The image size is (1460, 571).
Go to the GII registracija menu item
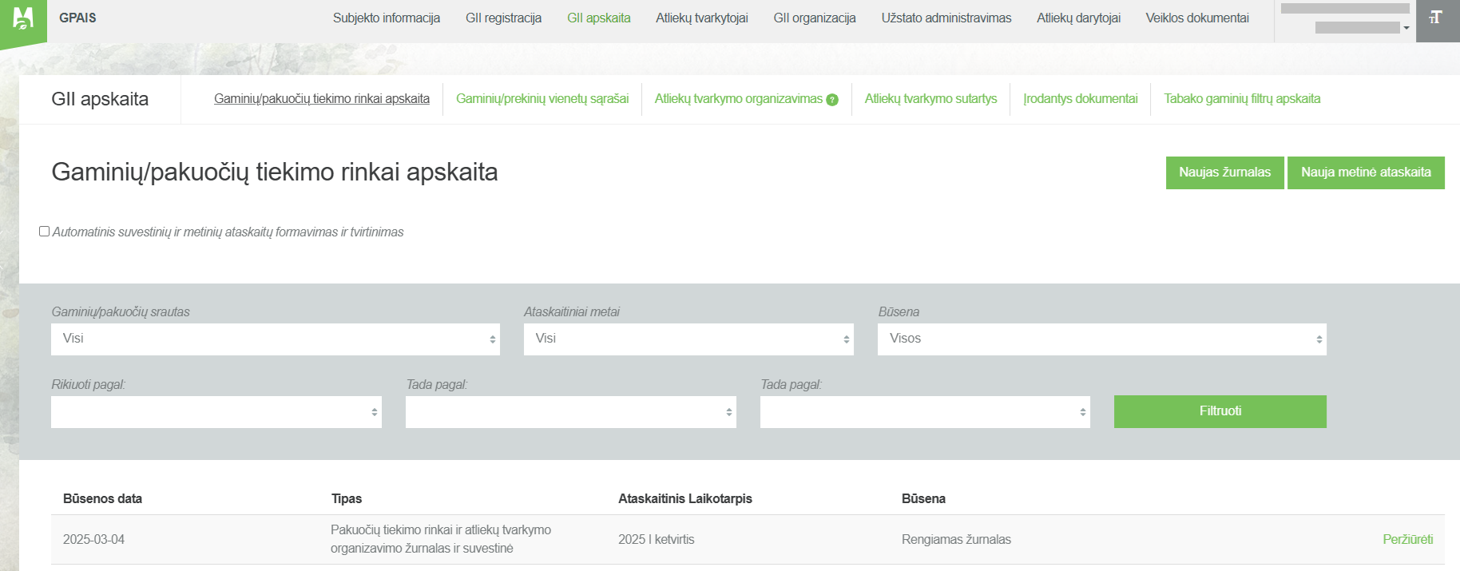click(503, 18)
